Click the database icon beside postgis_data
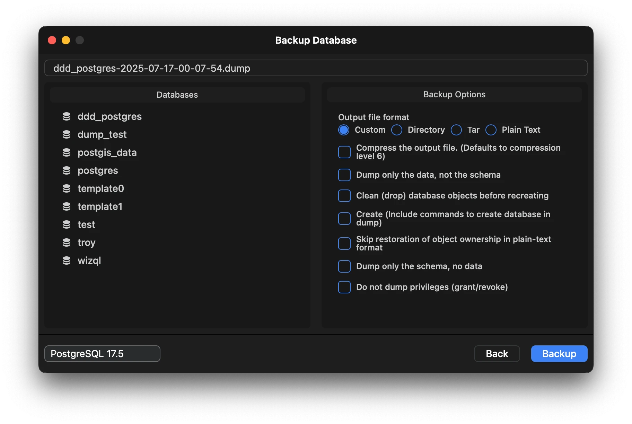Image resolution: width=632 pixels, height=424 pixels. [x=66, y=152]
